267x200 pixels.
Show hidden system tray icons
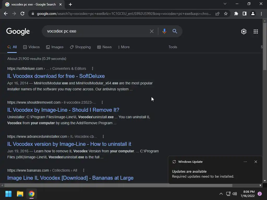point(221,194)
